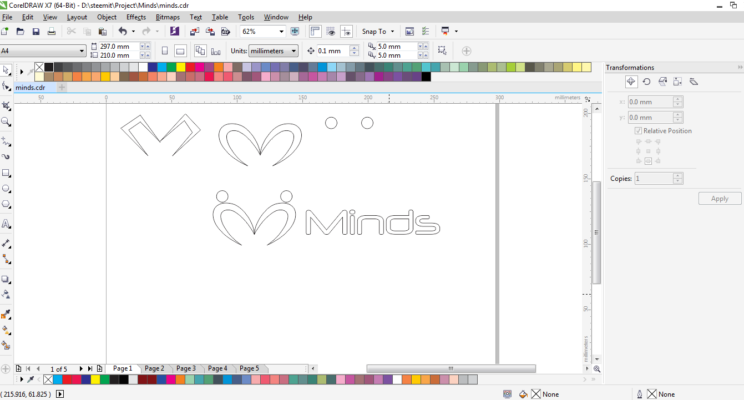Select the Color Eyedropper tool
Screen dimensions: 744x400
tap(6, 315)
